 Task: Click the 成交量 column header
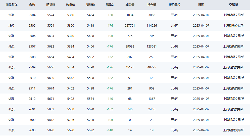pyautogui.click(x=130, y=5)
